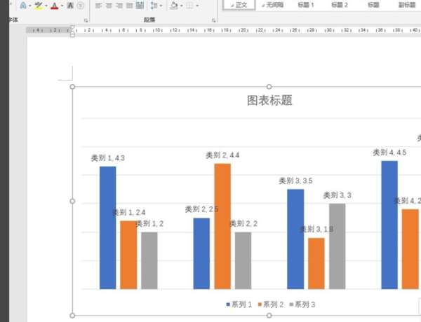Align paragraph text to the left

coord(98,6)
